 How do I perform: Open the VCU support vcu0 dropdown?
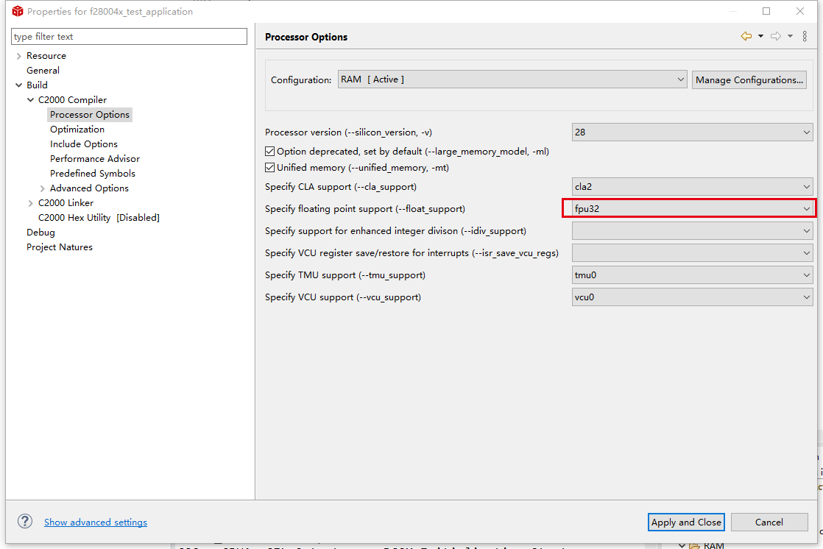[x=692, y=297]
